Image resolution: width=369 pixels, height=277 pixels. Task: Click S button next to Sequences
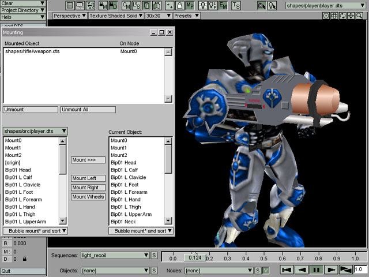(x=154, y=255)
